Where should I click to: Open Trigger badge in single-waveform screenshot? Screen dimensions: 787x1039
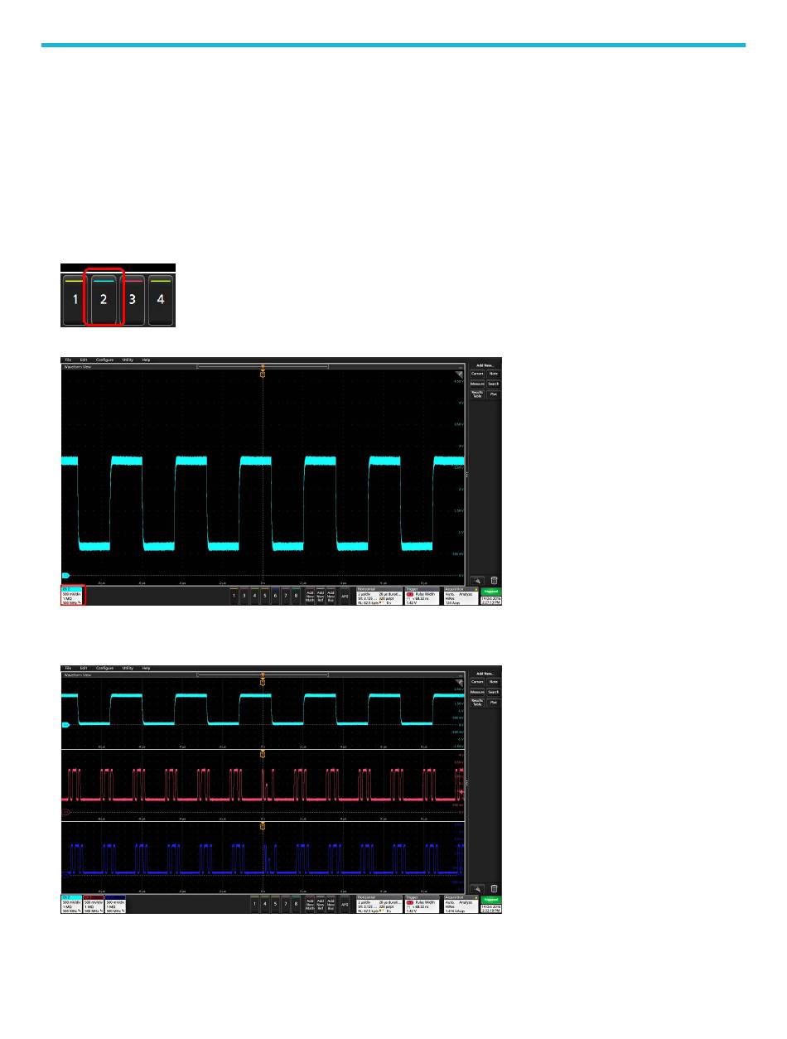coord(422,597)
